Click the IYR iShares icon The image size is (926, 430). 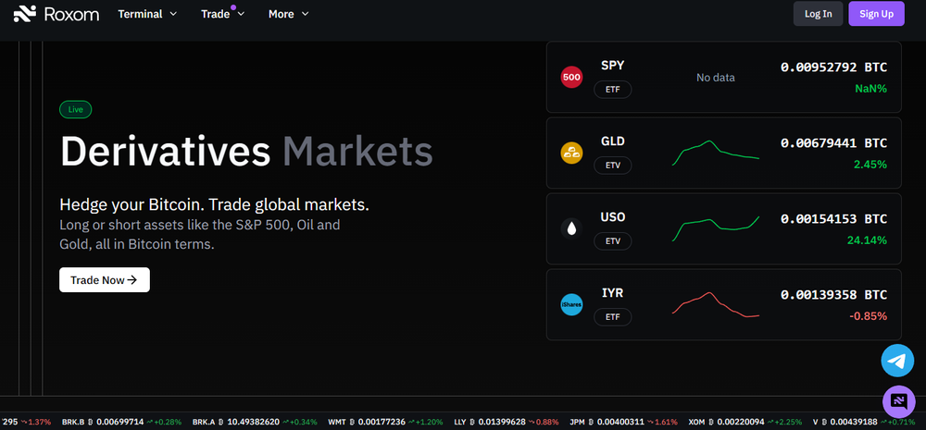pos(571,304)
